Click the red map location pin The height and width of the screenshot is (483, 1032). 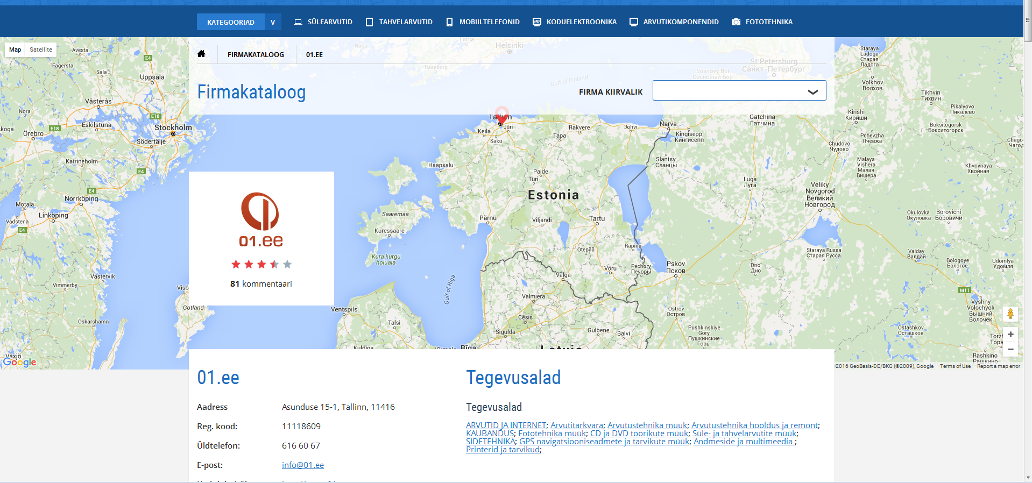tap(501, 116)
